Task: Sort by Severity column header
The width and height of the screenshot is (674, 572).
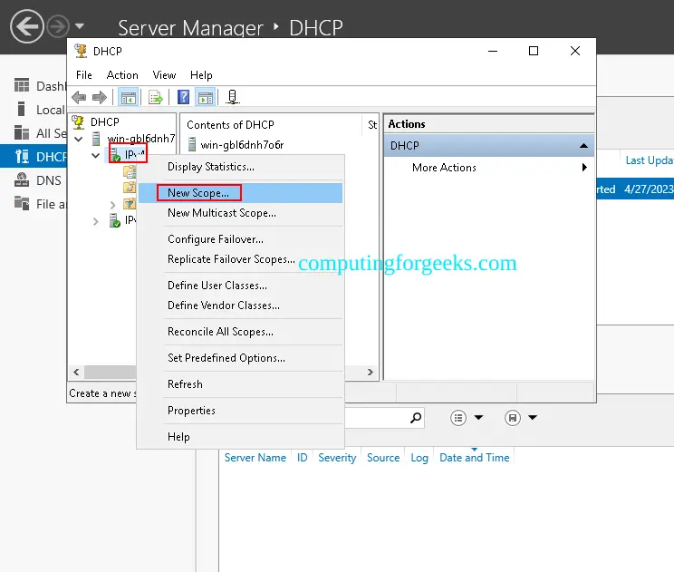Action: pos(337,458)
